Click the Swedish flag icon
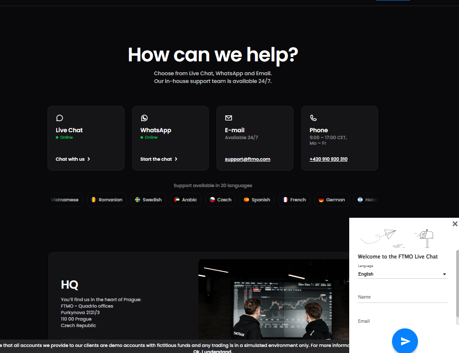 point(137,200)
